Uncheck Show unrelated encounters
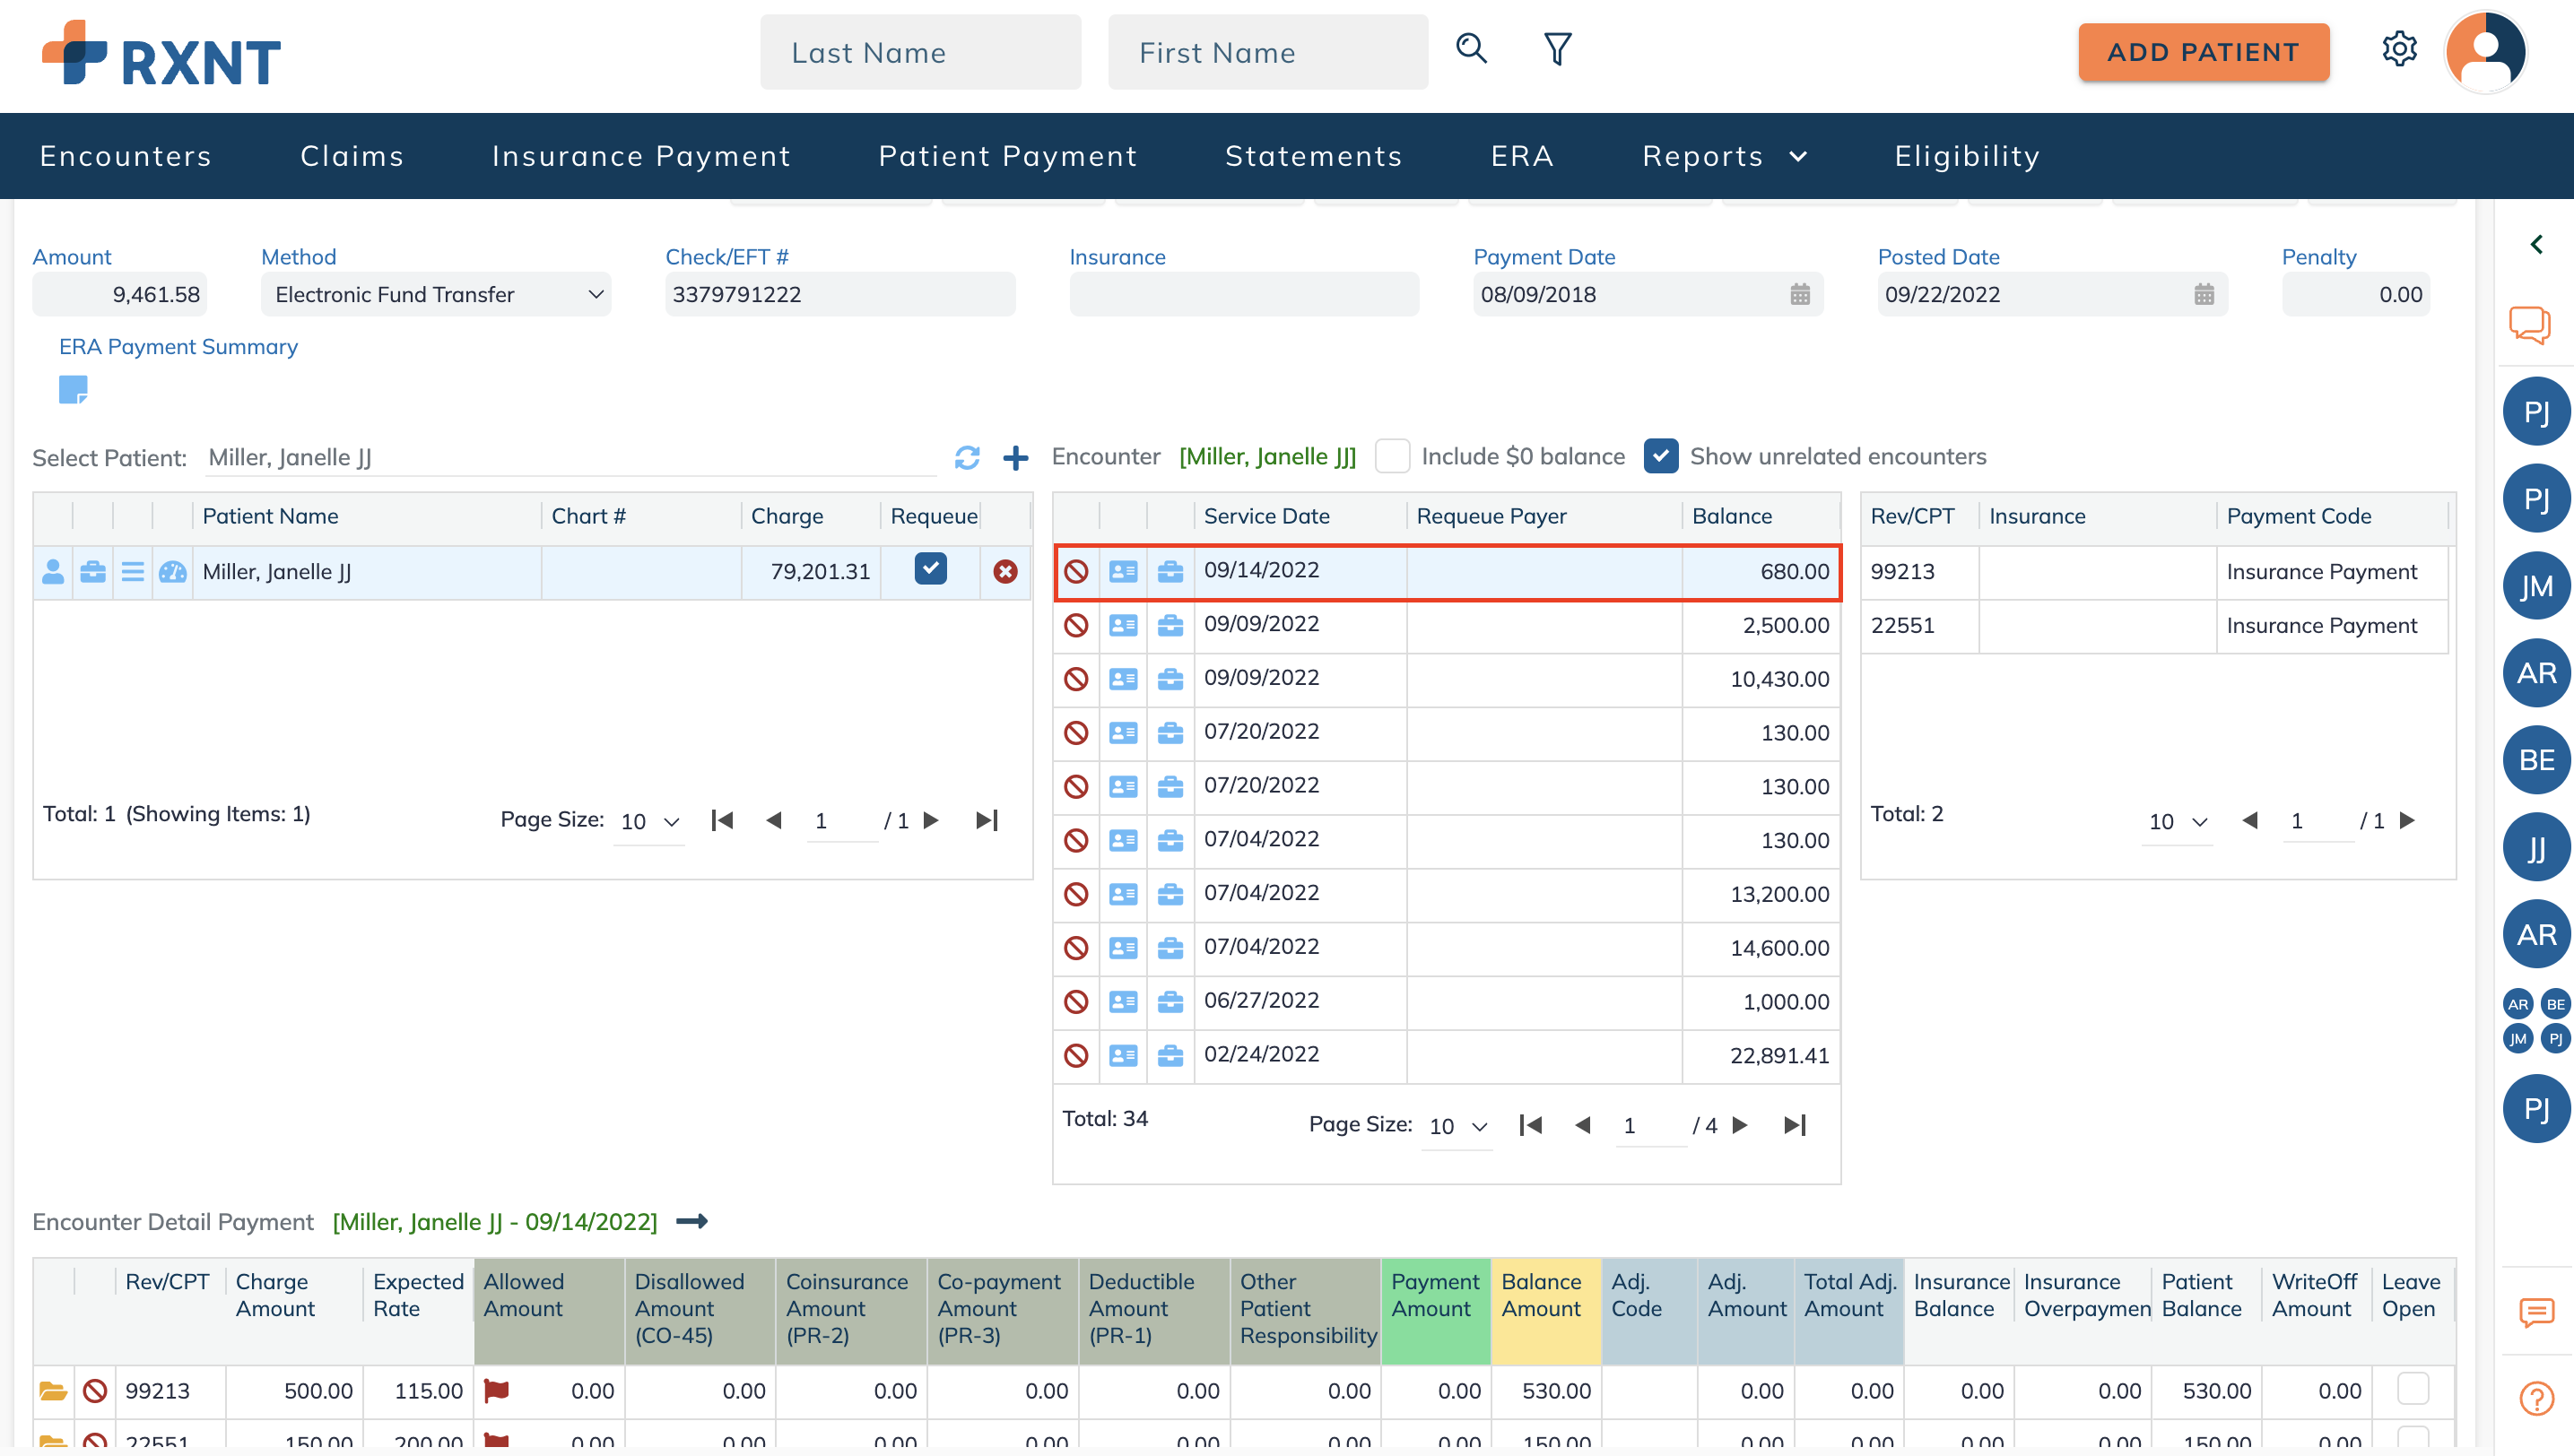The height and width of the screenshot is (1456, 2574). pos(1661,456)
